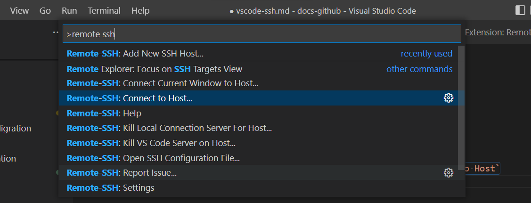
Task: Configure keybinding gear for Report Issue
Action: (449, 172)
